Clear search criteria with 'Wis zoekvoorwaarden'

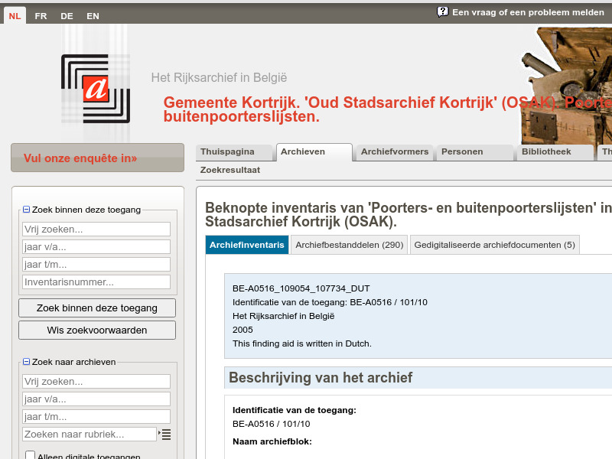96,330
